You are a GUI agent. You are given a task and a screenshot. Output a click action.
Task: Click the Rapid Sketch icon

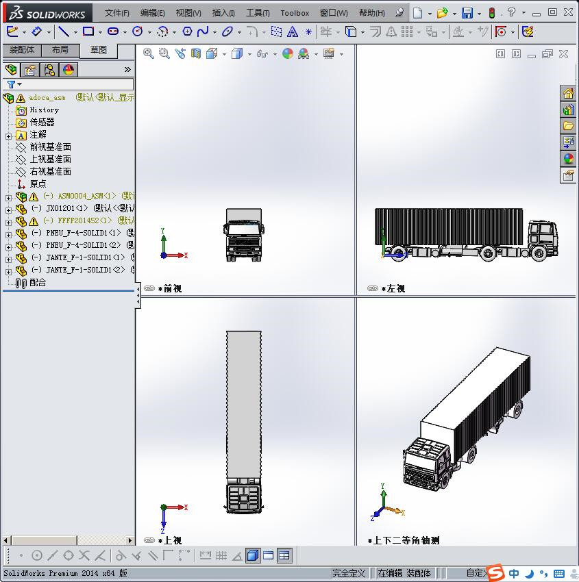click(x=528, y=32)
